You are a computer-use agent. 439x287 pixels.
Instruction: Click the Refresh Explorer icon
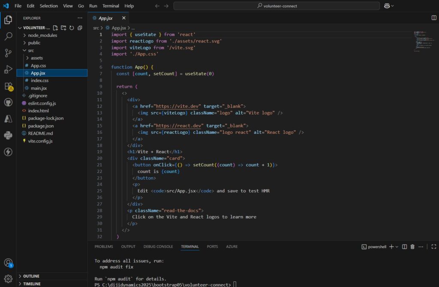click(72, 27)
